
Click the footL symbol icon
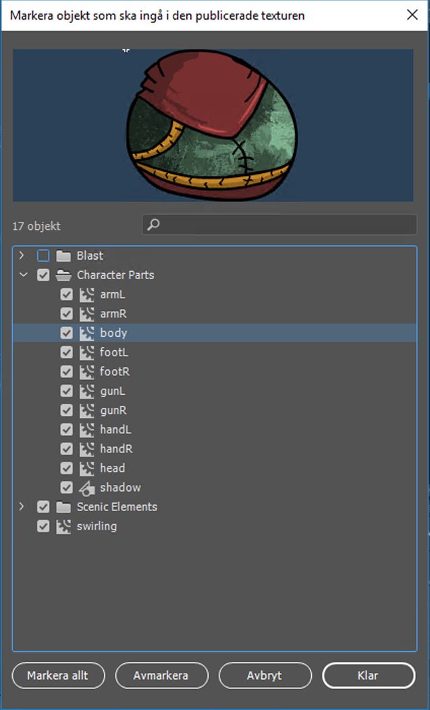point(87,352)
